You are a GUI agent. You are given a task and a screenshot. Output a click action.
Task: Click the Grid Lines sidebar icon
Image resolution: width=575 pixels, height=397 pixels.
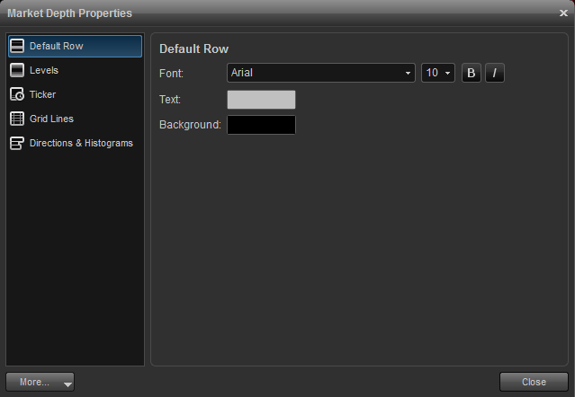pos(17,119)
